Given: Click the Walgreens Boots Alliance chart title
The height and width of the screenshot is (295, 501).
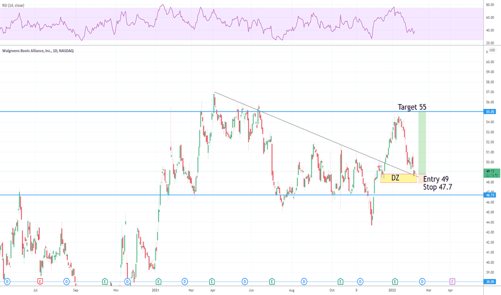Looking at the screenshot, I should 38,51.
